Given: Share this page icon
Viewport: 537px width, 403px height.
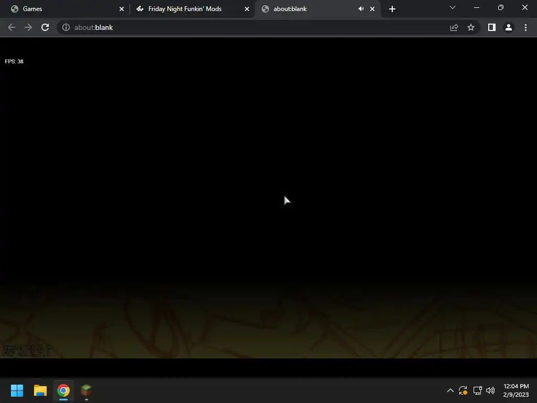Looking at the screenshot, I should tap(454, 27).
